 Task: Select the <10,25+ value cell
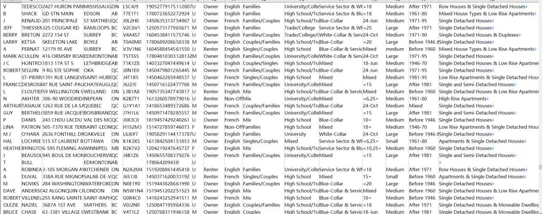pos(373,148)
